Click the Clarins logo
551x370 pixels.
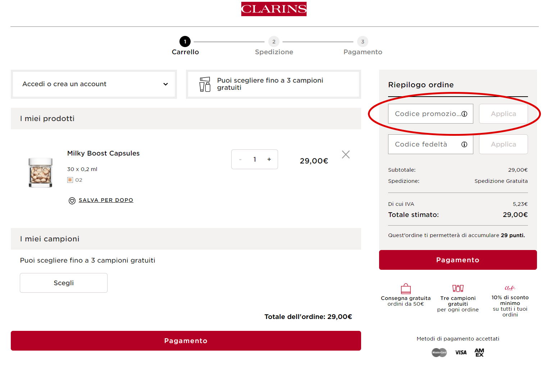tap(274, 9)
